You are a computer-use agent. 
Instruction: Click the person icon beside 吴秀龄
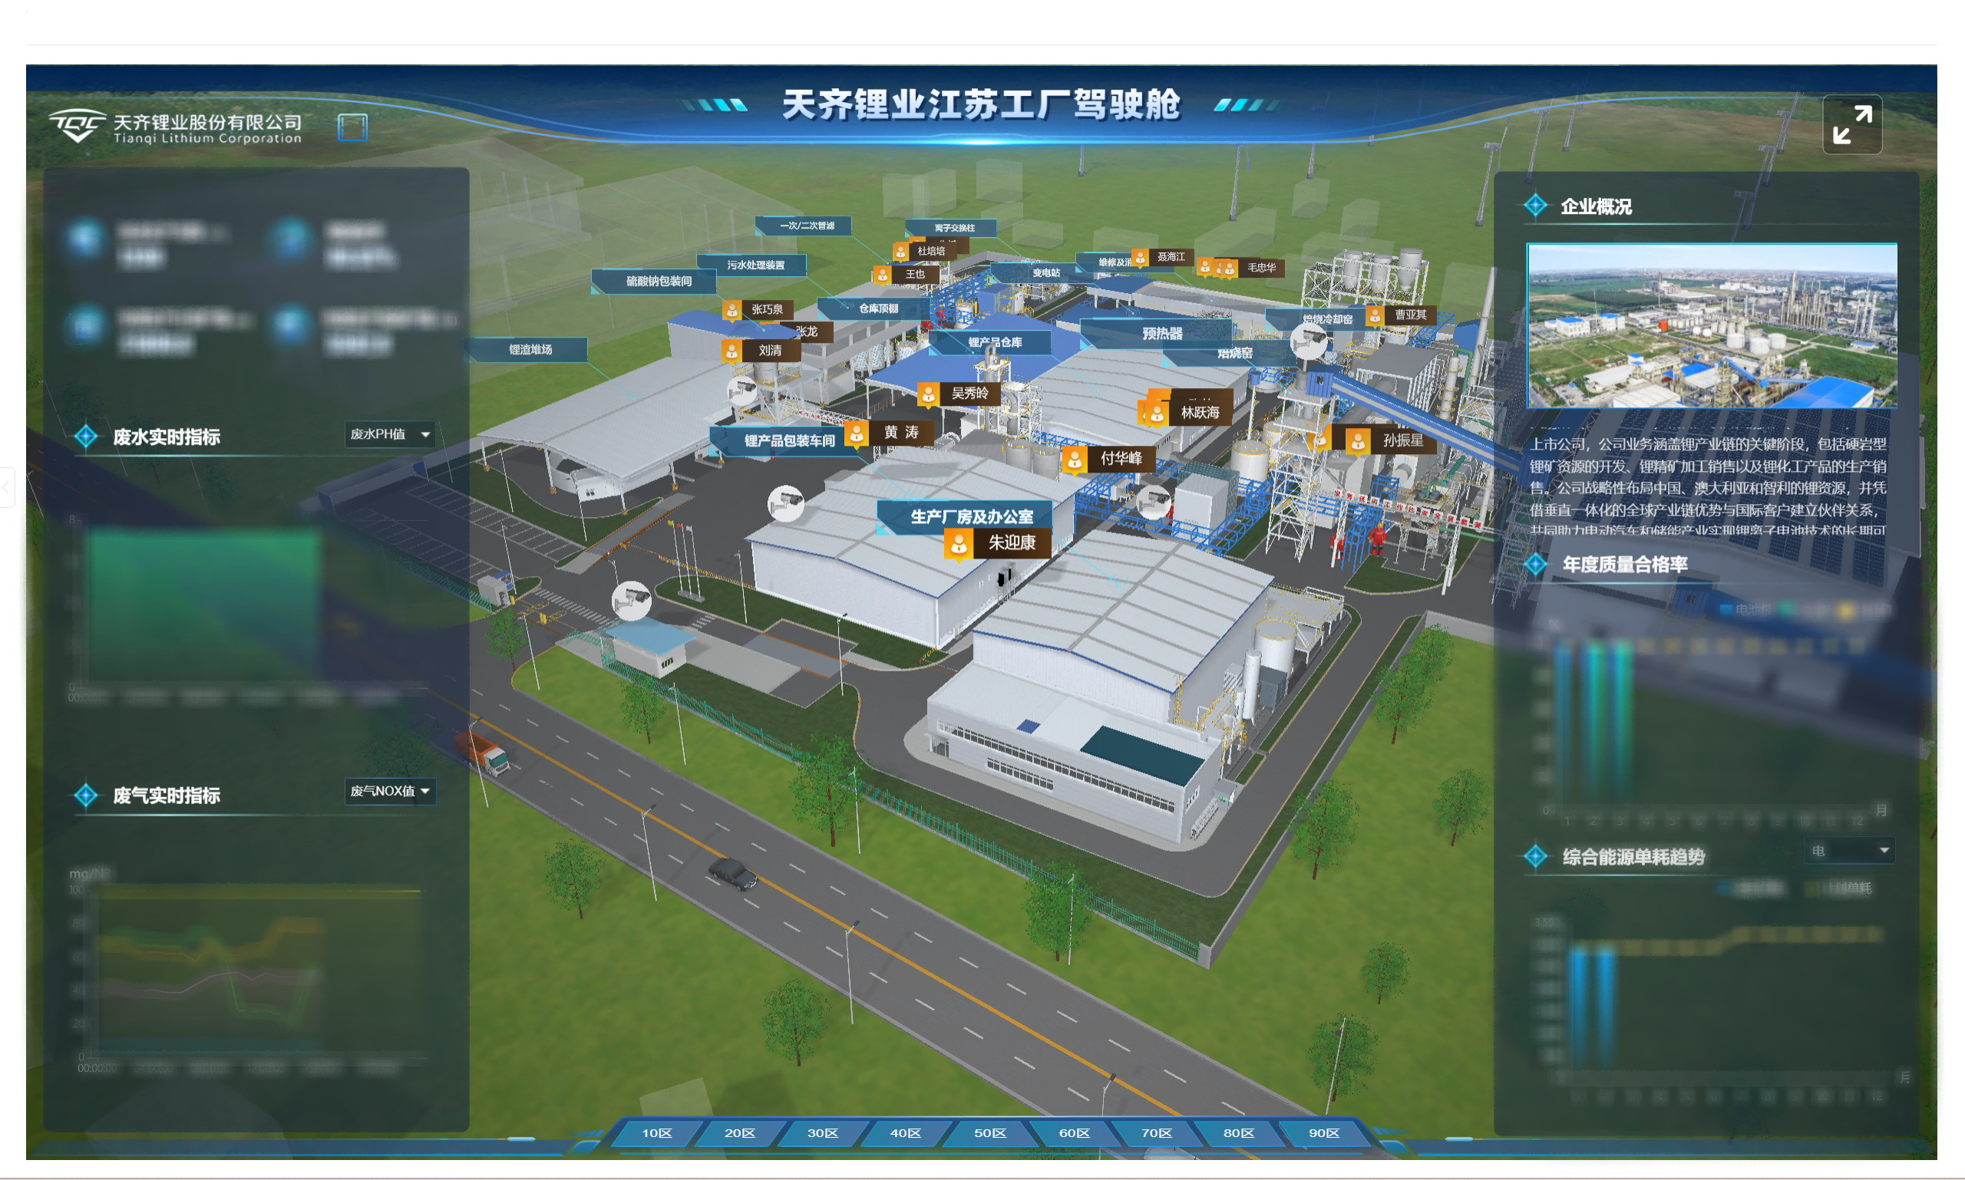click(x=927, y=394)
